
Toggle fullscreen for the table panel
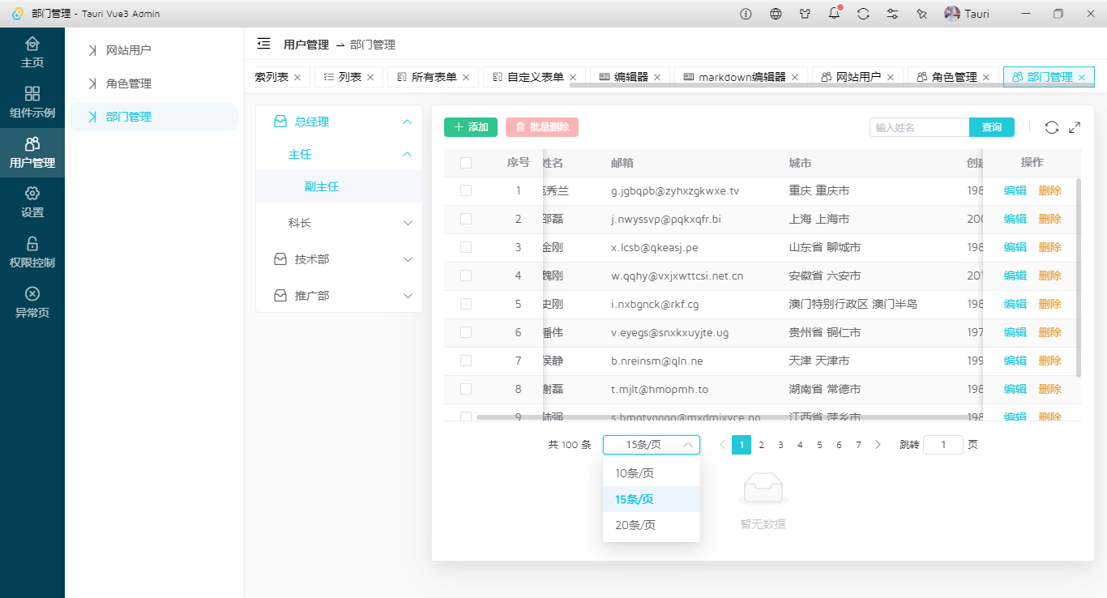coord(1075,127)
